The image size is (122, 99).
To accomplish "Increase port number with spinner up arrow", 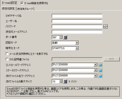I will coord(61,36).
